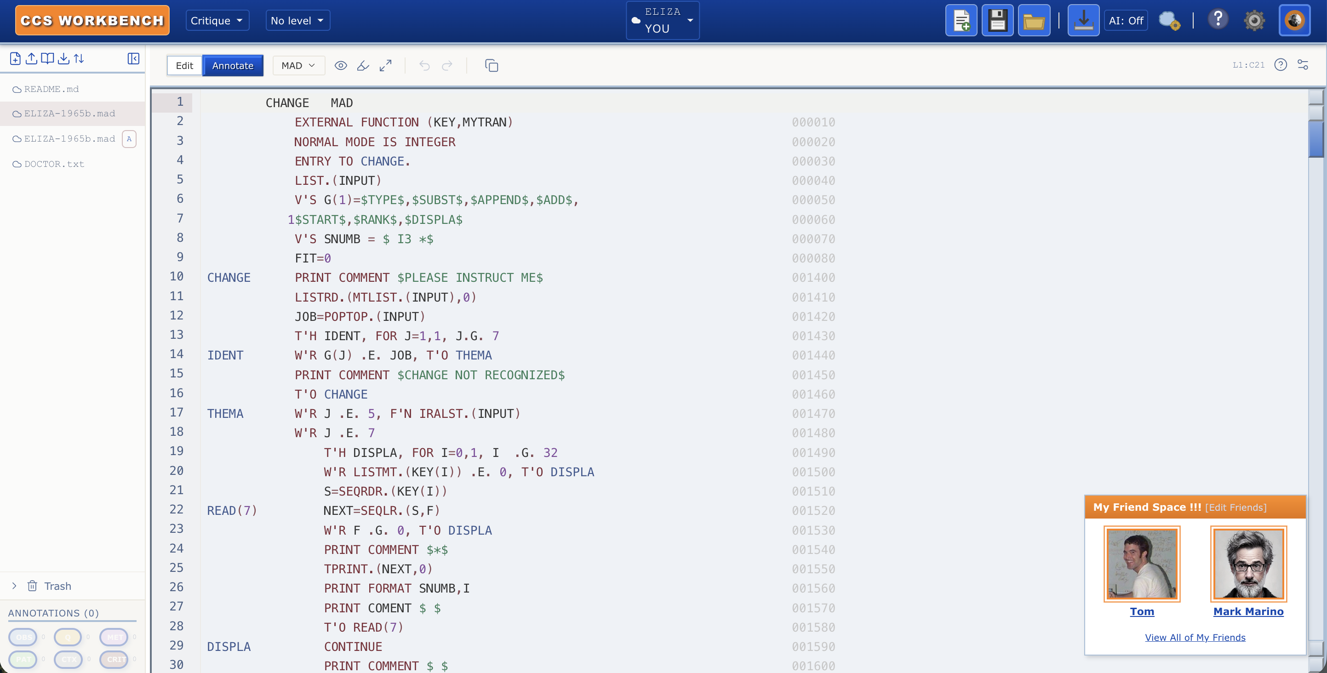The image size is (1327, 673).
Task: Collapse the sidebar with the panel icon
Action: [133, 58]
